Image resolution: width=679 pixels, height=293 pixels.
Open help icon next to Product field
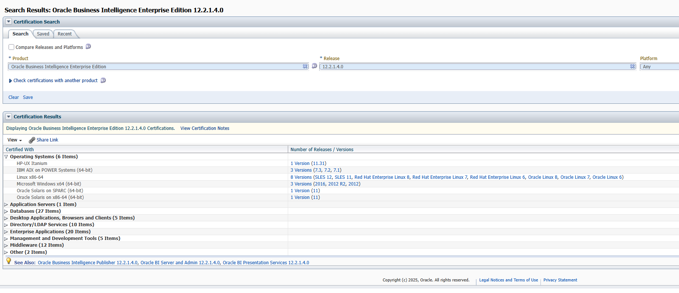[x=314, y=66]
